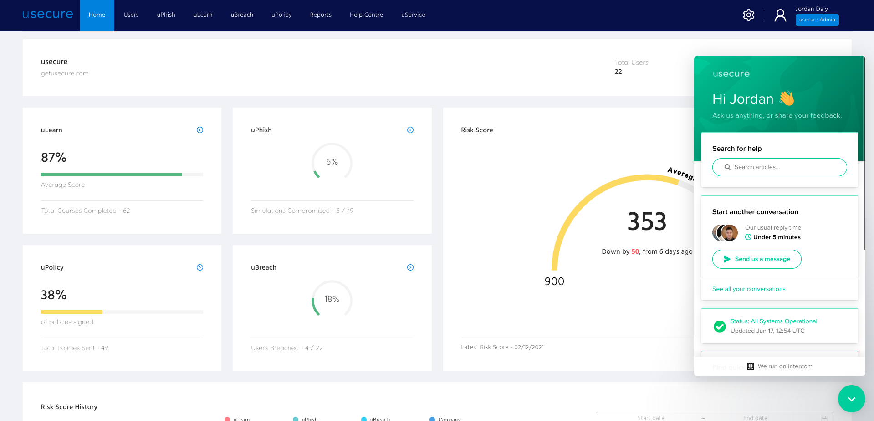Click the usecure Admin badge
Image resolution: width=874 pixels, height=421 pixels.
(x=817, y=20)
